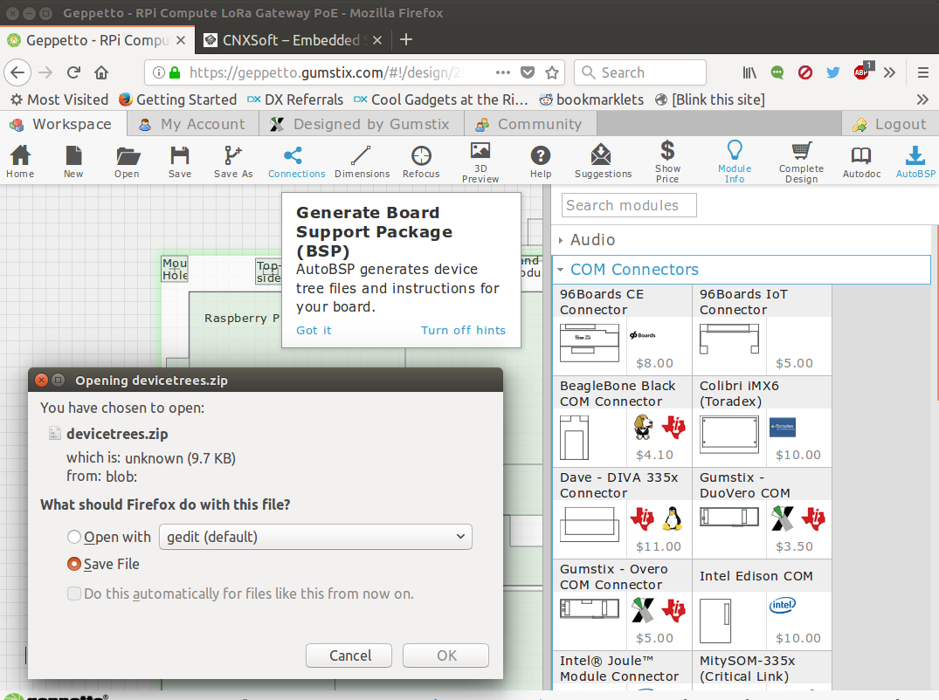Click 'Turn off hints' link
The image size is (939, 700).
(x=463, y=330)
